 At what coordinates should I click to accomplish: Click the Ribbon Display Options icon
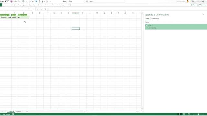(193, 1)
